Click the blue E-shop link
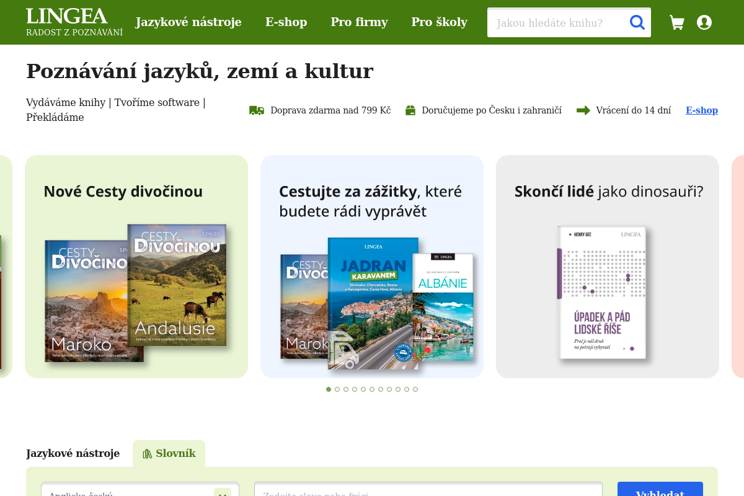 pyautogui.click(x=702, y=110)
